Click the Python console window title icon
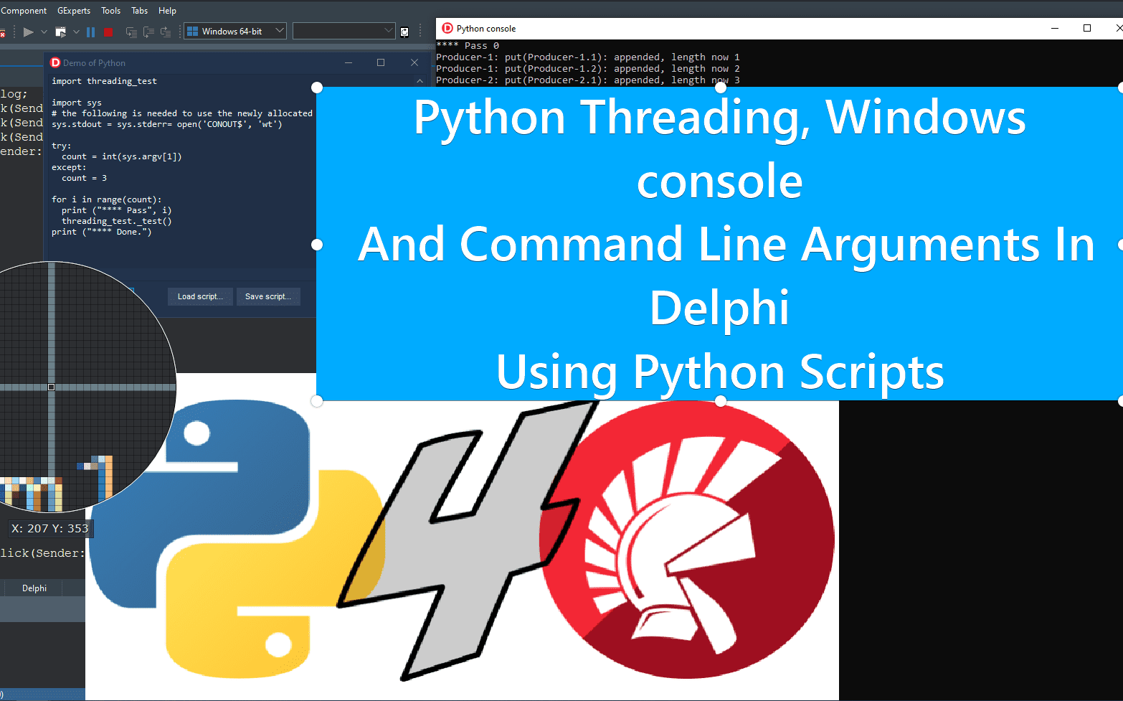 pos(447,28)
